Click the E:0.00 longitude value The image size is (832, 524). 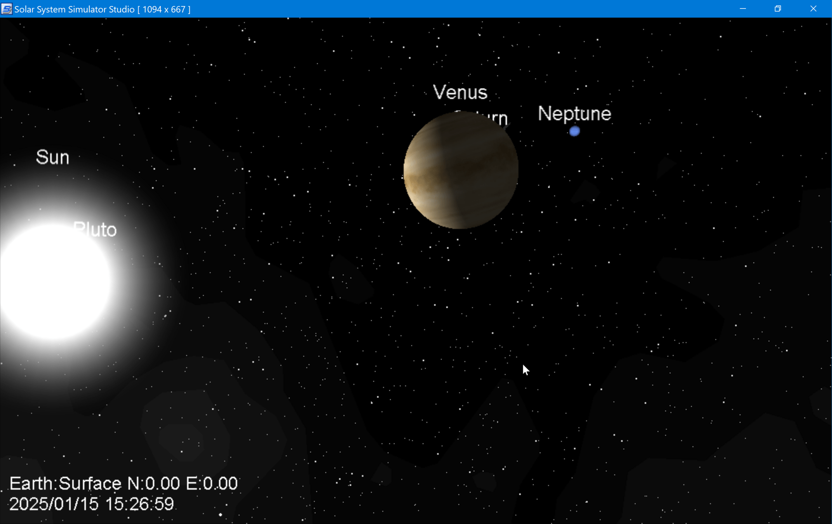click(212, 484)
